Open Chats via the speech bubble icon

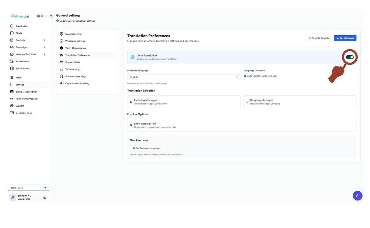pyautogui.click(x=12, y=33)
